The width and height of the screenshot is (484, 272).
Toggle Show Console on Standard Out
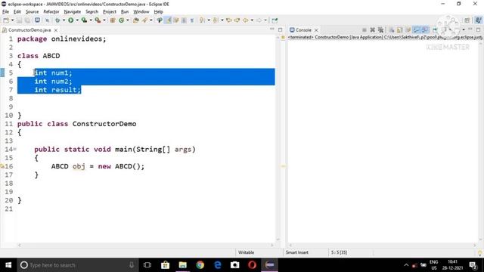point(417,30)
